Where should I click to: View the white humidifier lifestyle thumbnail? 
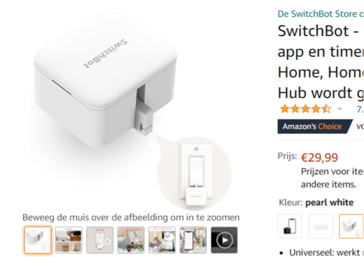pos(162,240)
